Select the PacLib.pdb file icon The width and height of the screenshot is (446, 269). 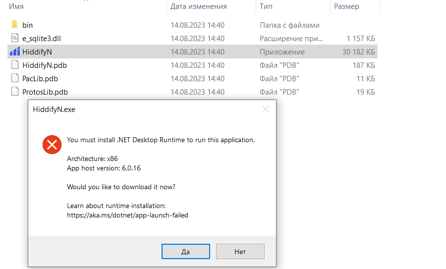[14, 79]
